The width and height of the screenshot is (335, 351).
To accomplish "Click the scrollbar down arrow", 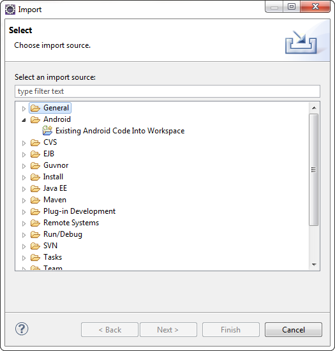I will click(314, 265).
